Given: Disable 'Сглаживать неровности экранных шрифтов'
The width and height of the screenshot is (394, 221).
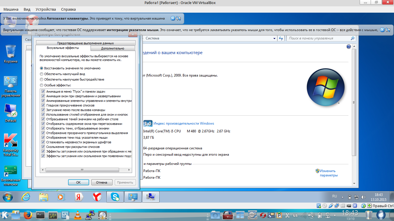Looking at the screenshot, I should (x=43, y=142).
